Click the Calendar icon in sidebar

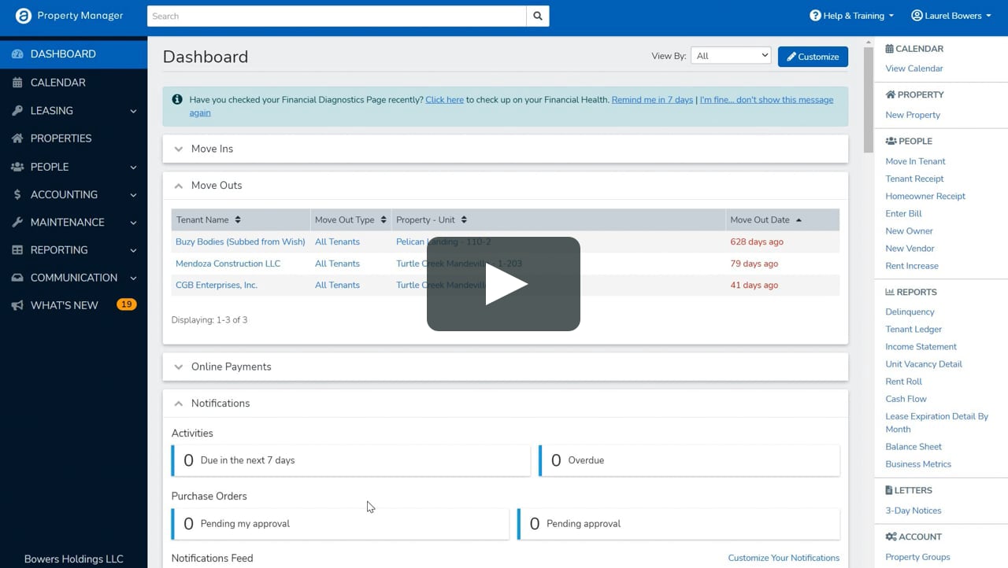click(x=17, y=83)
